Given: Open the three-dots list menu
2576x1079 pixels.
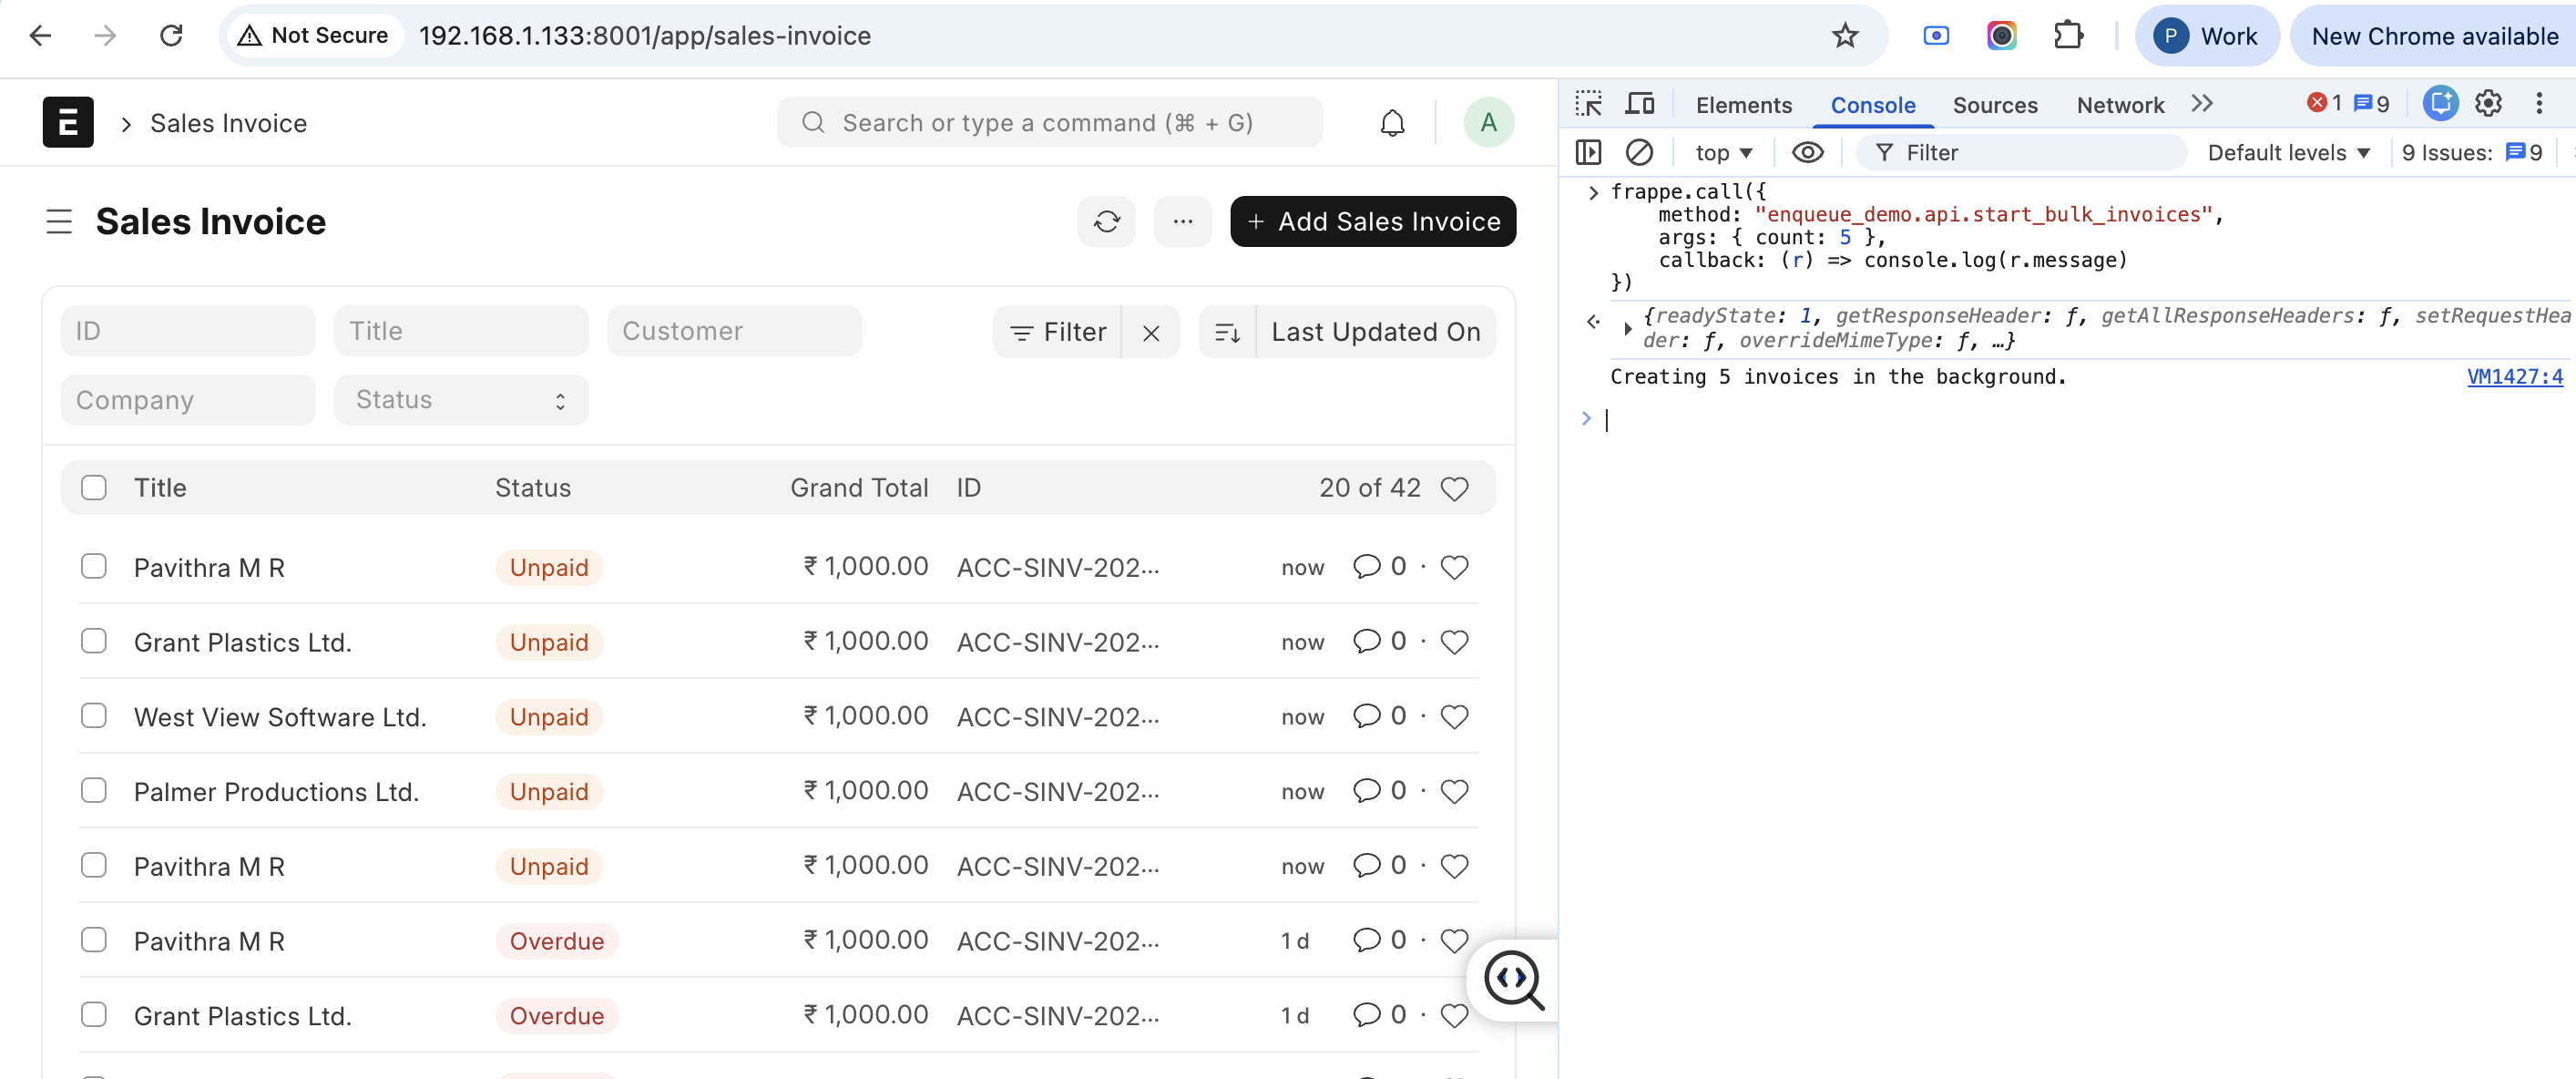Looking at the screenshot, I should coord(1182,221).
